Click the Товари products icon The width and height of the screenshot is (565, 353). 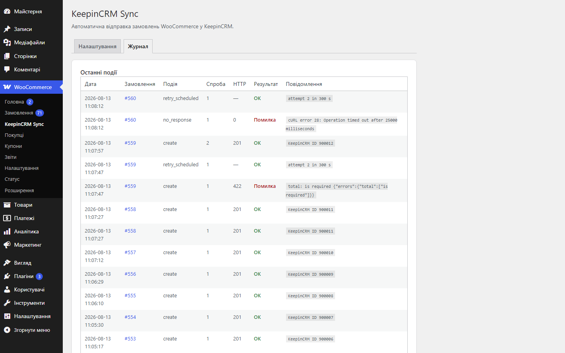(x=7, y=205)
